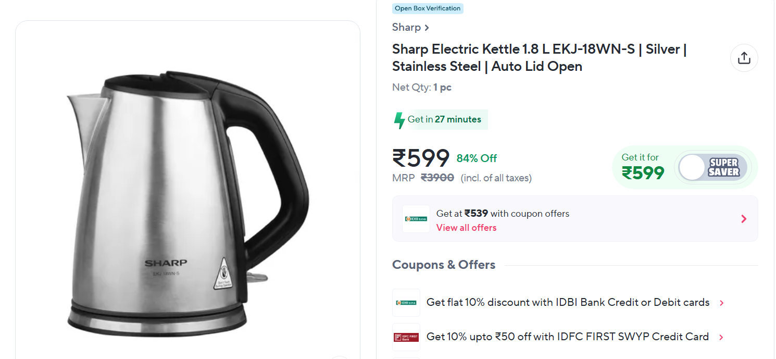Click the Super Saver badge label
Viewport: 776px width, 359px height.
tap(724, 168)
